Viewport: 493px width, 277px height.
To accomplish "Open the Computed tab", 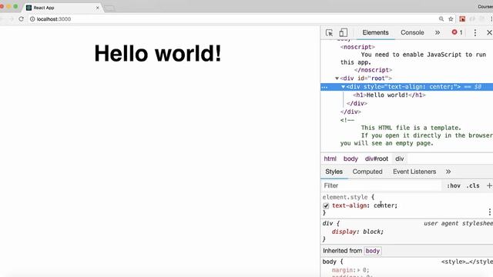I will point(367,172).
